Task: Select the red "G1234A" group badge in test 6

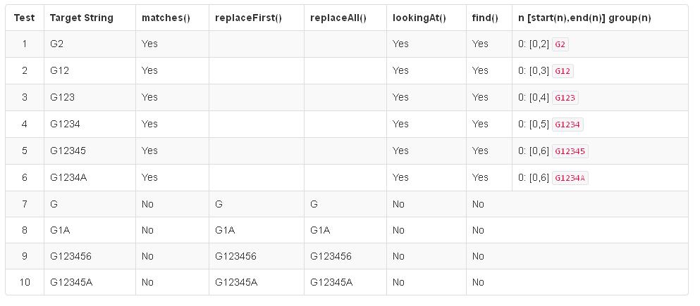Action: click(570, 178)
